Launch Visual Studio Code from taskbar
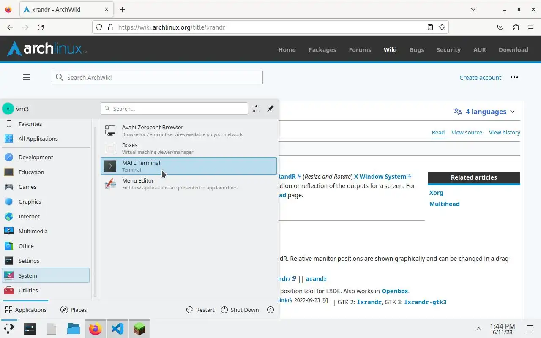 pyautogui.click(x=117, y=329)
